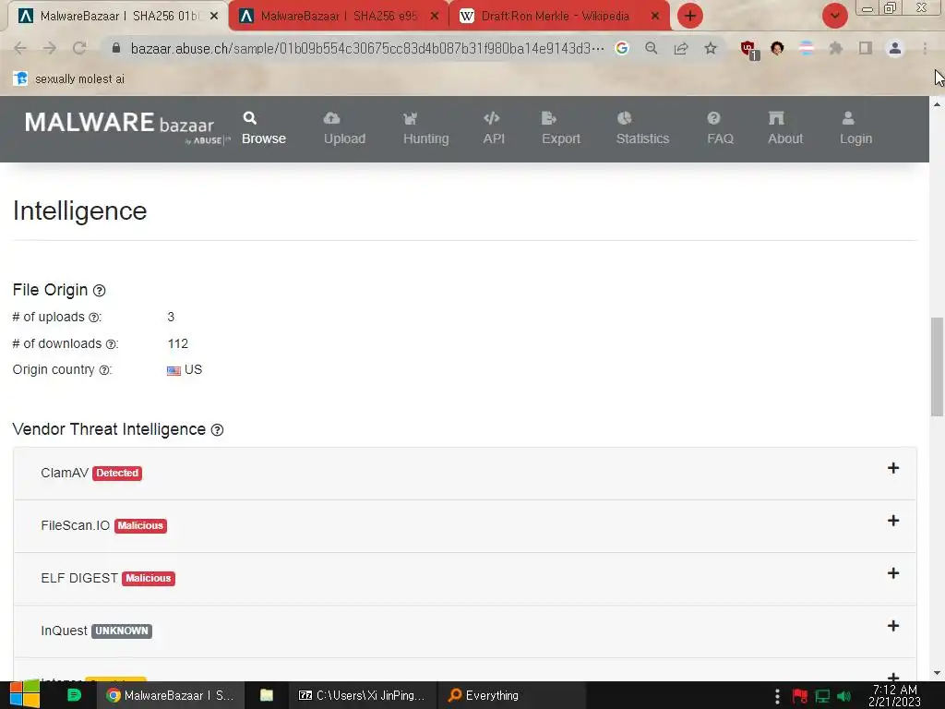
Task: Open the 'sexually molest ai' bookmark
Action: click(68, 79)
